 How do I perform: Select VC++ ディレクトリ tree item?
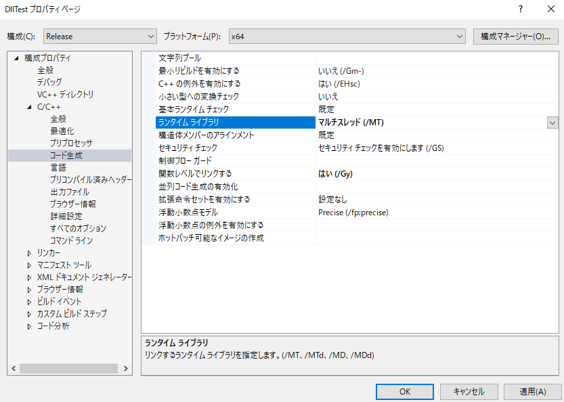65,94
